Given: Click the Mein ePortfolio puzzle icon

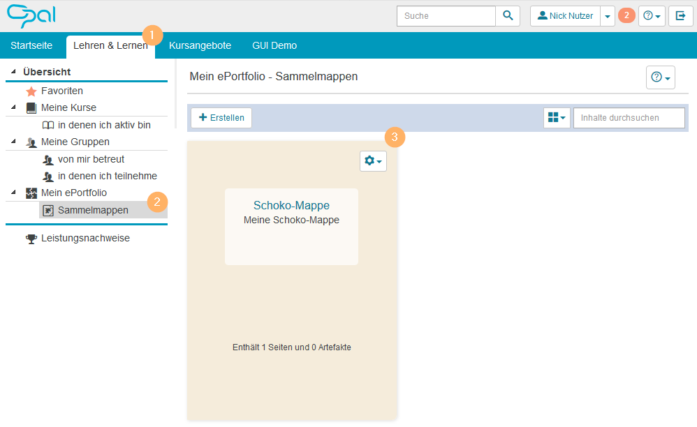Looking at the screenshot, I should [31, 193].
